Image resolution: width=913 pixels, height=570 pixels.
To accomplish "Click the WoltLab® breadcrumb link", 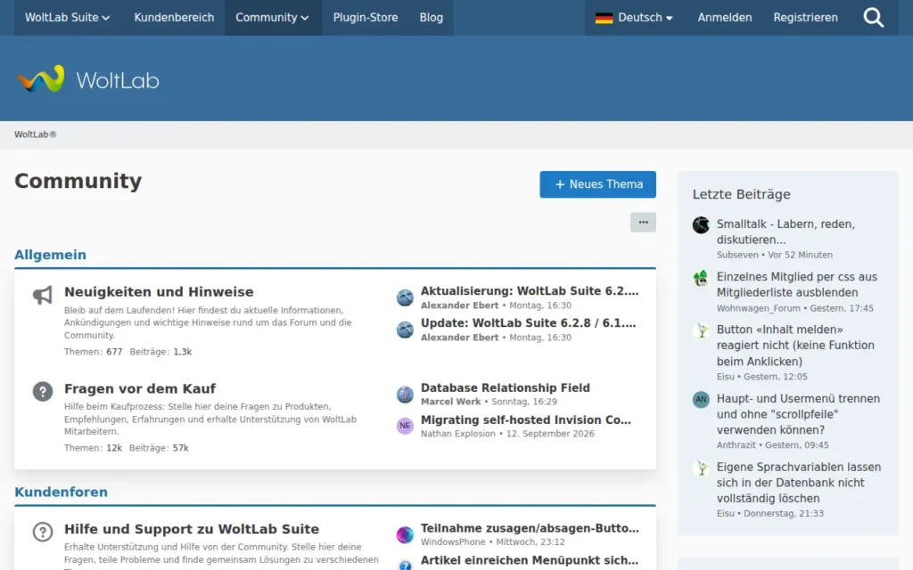I will 36,134.
